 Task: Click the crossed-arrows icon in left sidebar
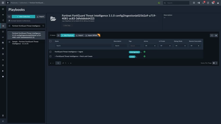3,20
